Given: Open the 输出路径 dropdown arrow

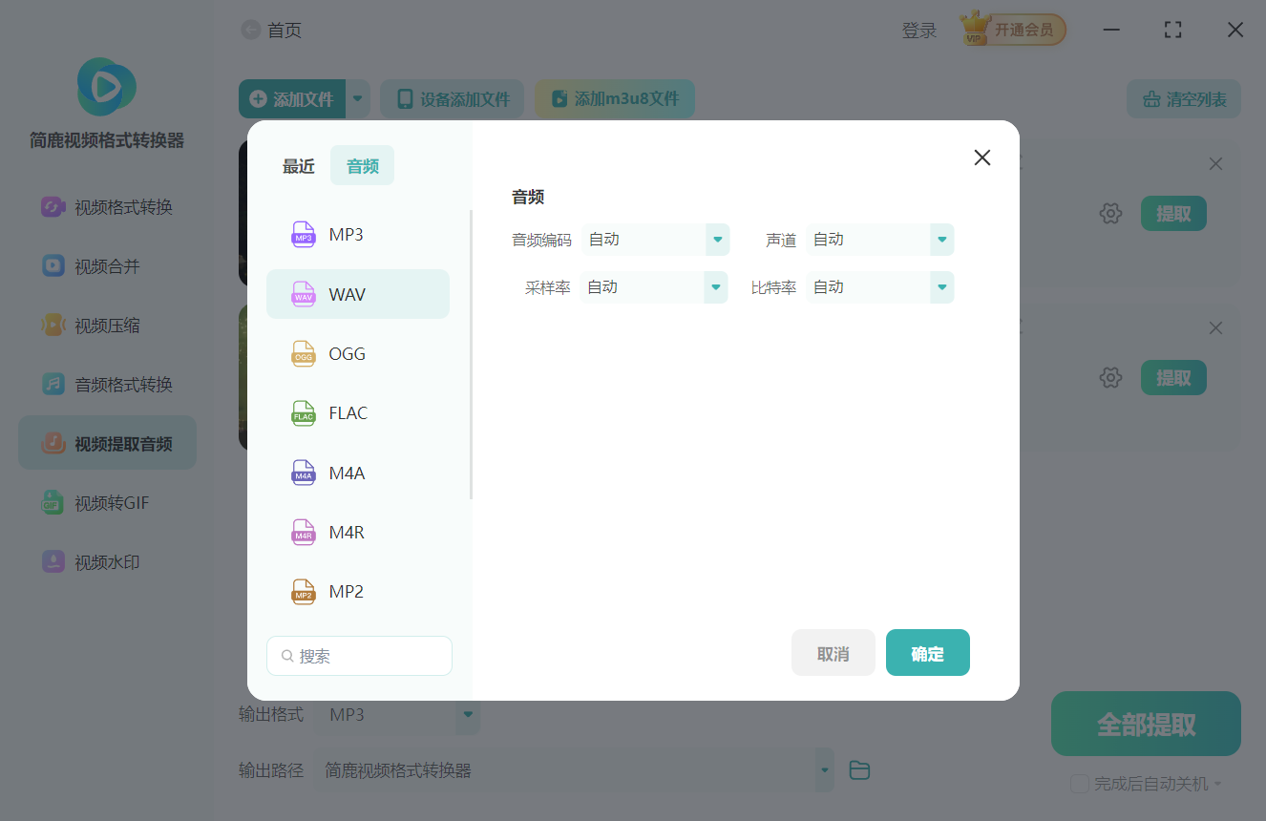Looking at the screenshot, I should tap(824, 770).
